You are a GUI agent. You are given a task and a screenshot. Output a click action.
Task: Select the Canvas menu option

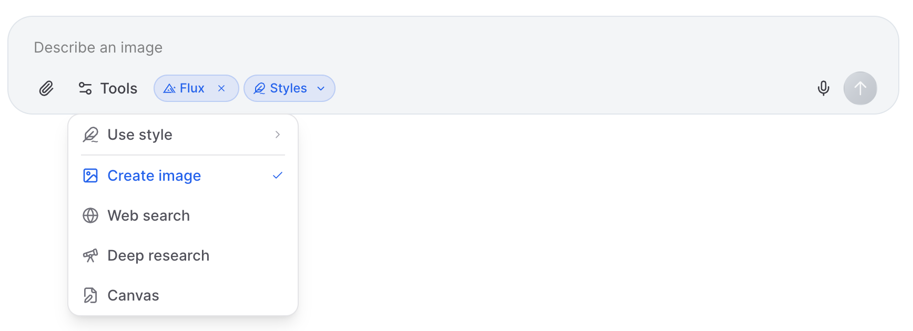134,295
